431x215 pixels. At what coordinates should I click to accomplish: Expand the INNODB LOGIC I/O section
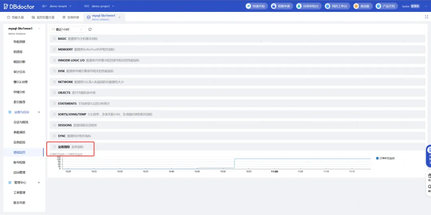[54, 60]
